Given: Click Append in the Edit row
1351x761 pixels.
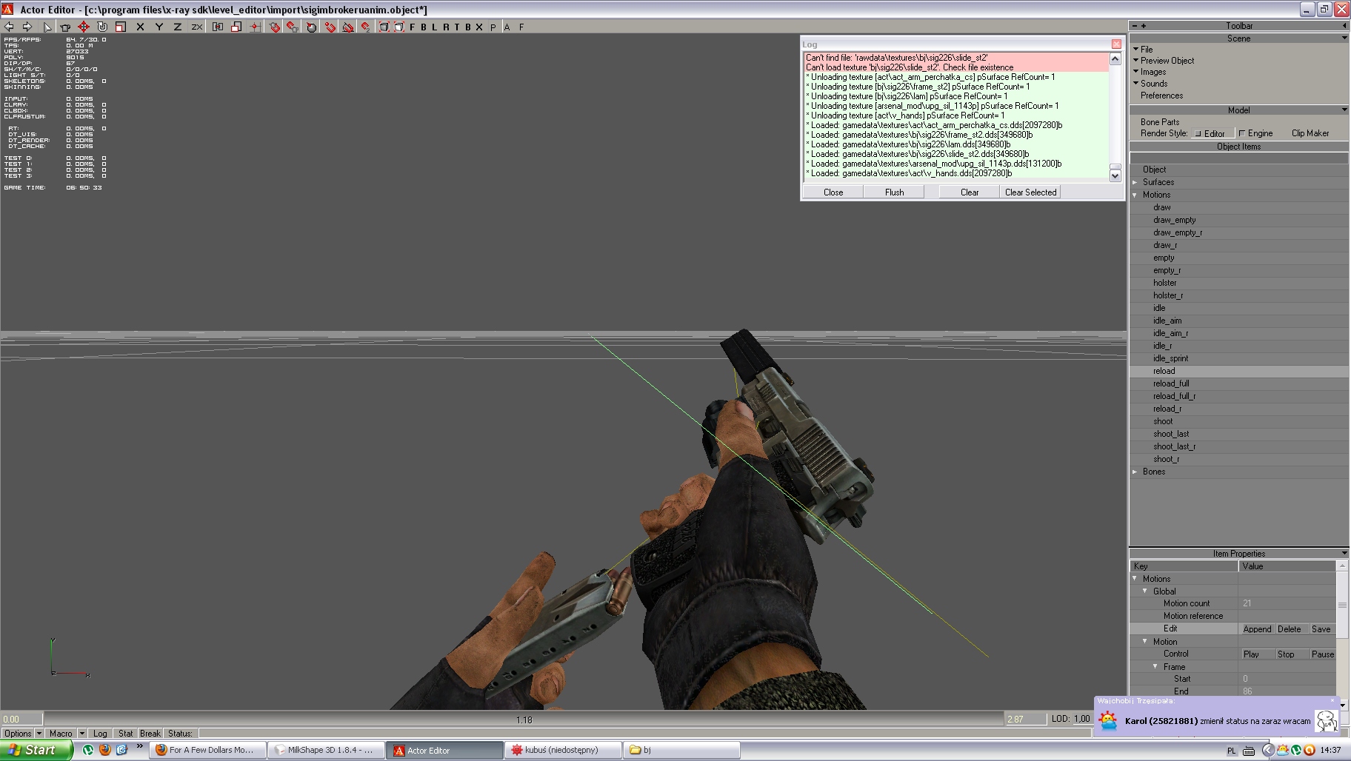Looking at the screenshot, I should point(1257,629).
